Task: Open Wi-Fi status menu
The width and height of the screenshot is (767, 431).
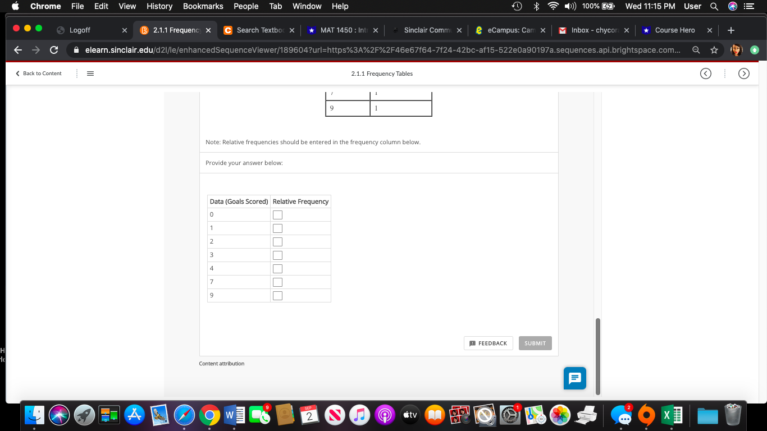Action: 554,6
